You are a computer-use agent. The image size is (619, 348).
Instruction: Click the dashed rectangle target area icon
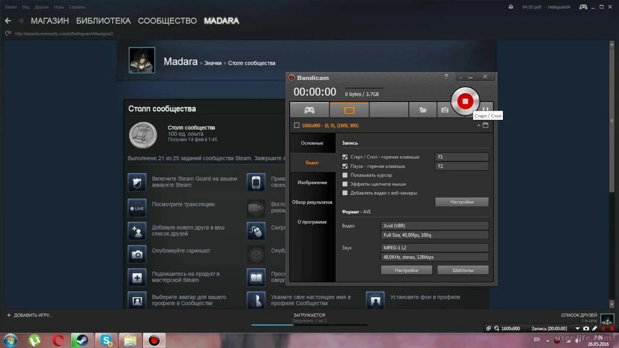tap(297, 126)
